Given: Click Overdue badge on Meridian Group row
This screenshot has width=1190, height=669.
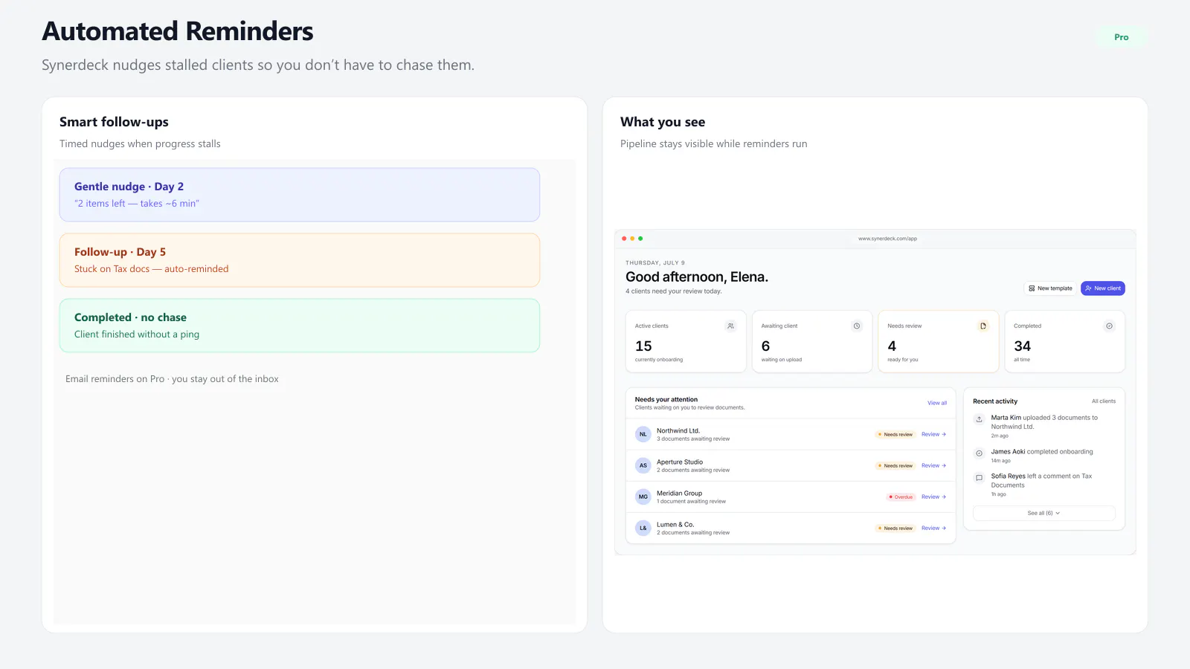Looking at the screenshot, I should coord(901,497).
